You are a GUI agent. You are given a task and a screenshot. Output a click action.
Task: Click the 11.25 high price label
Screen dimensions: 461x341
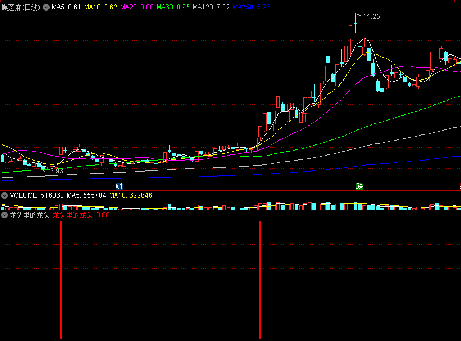[371, 17]
